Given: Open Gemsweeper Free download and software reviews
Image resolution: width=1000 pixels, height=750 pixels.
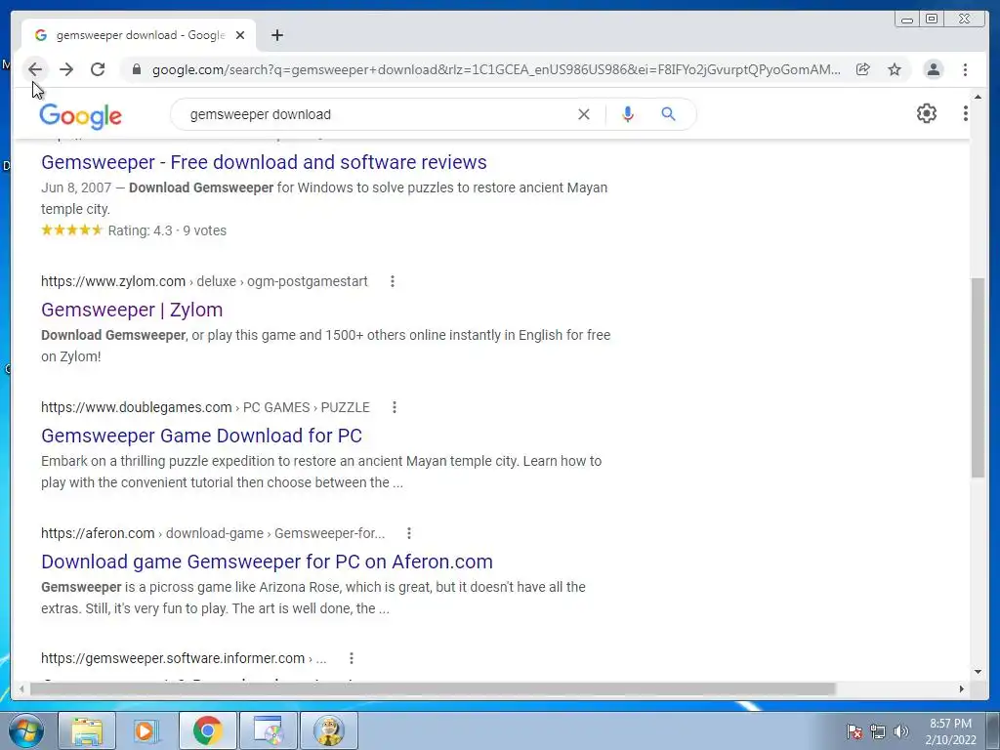Looking at the screenshot, I should tap(264, 162).
